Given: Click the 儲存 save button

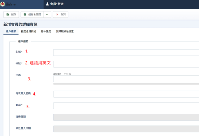Looking at the screenshot, I should tap(11, 15).
